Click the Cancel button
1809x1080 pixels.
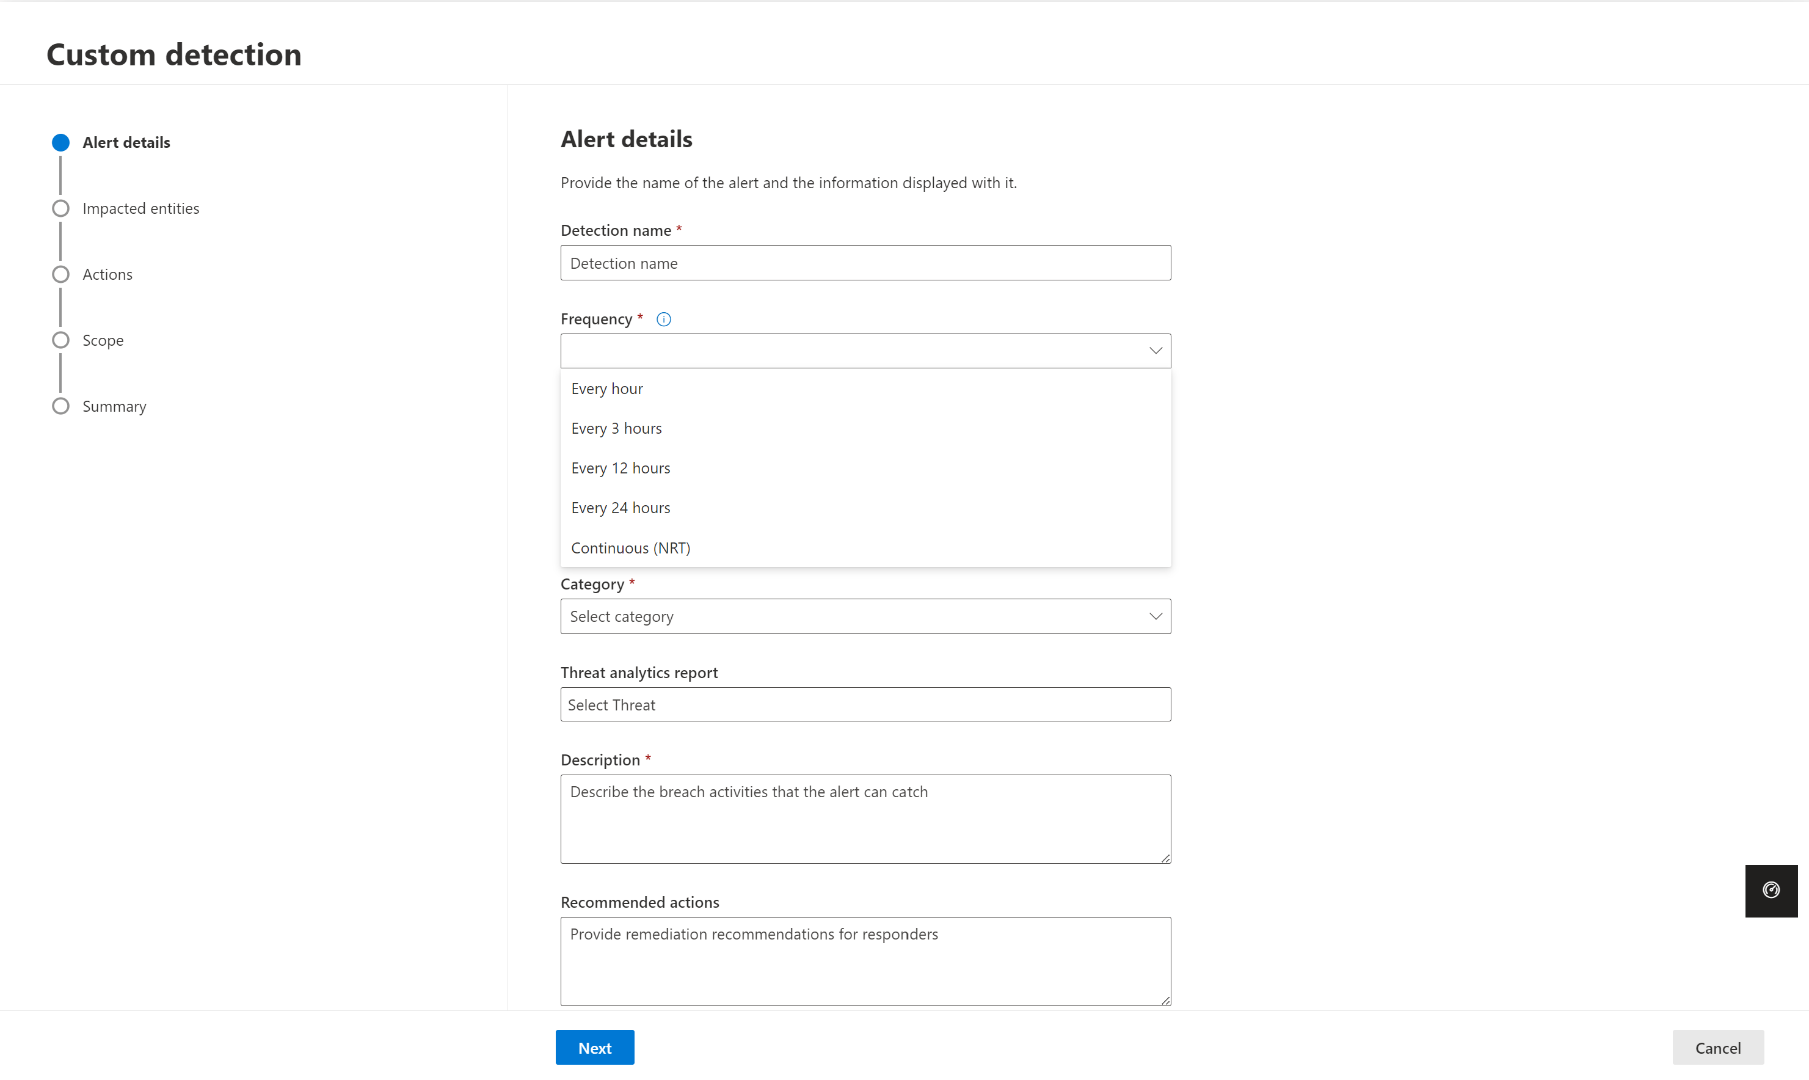tap(1717, 1047)
